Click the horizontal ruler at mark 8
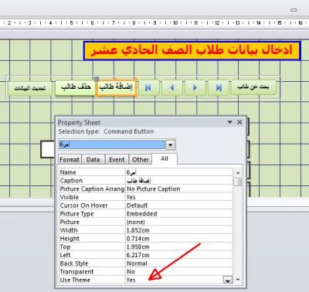The image size is (309, 292). pos(134,23)
